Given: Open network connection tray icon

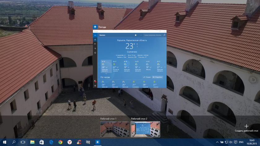Looking at the screenshot, I should tap(226, 142).
